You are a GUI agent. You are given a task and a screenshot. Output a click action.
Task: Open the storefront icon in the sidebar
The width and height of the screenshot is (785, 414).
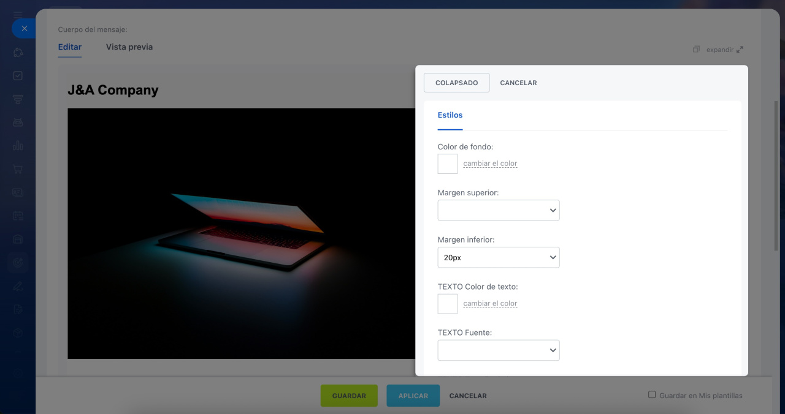pos(18,239)
